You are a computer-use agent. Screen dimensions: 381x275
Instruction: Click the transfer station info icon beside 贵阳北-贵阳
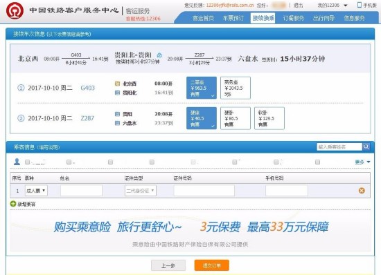159,55
